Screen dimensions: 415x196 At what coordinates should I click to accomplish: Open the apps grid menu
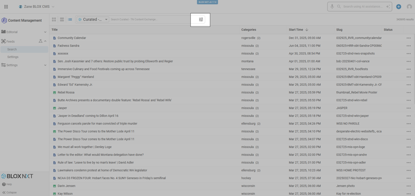tap(6, 7)
